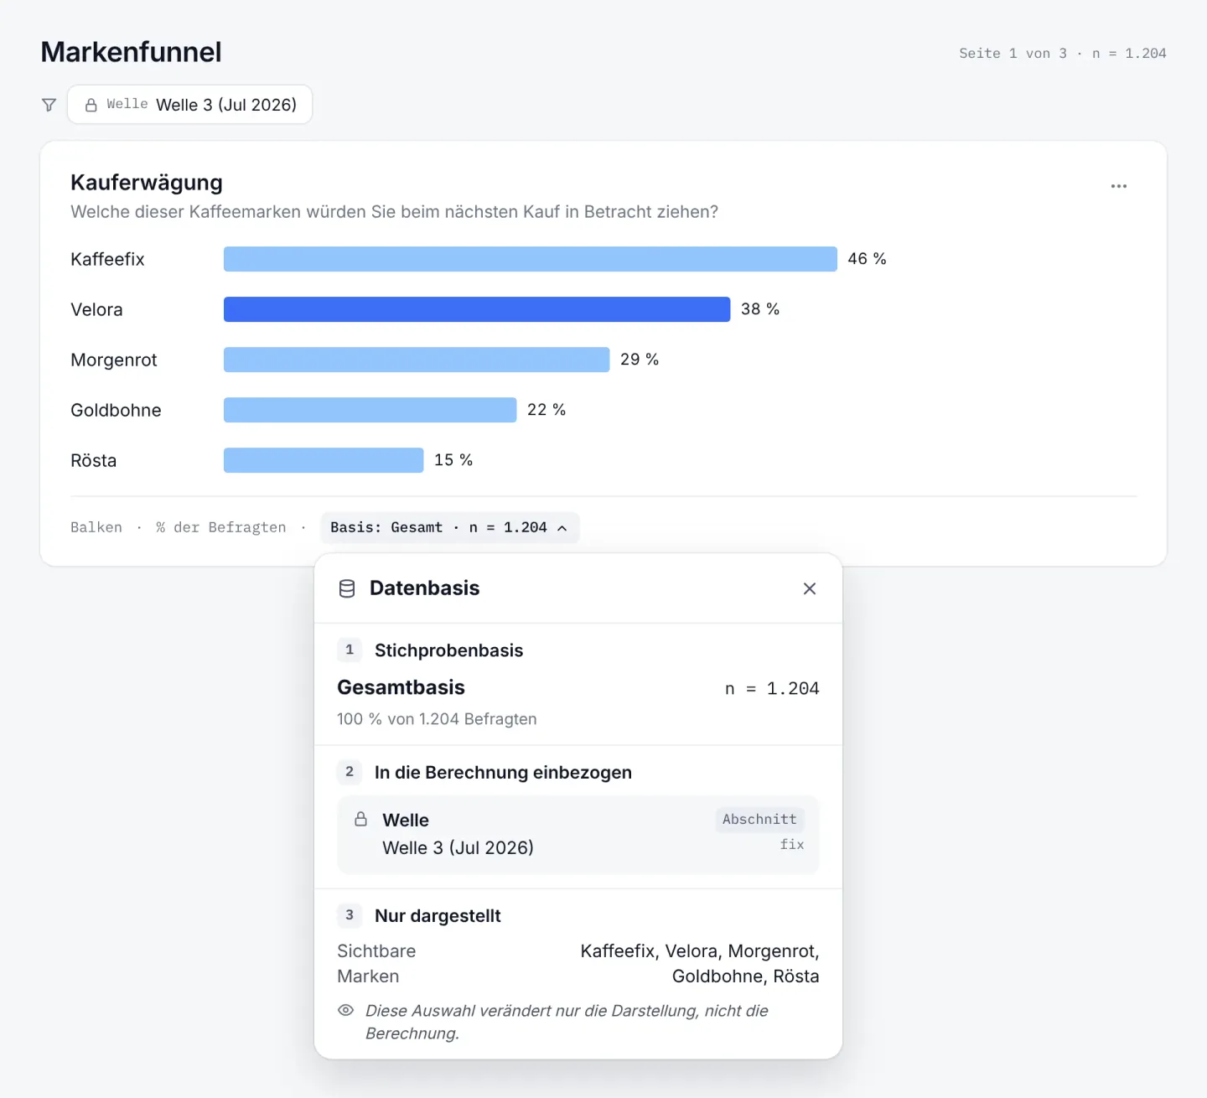
Task: Click the filter funnel icon
Action: 49,105
